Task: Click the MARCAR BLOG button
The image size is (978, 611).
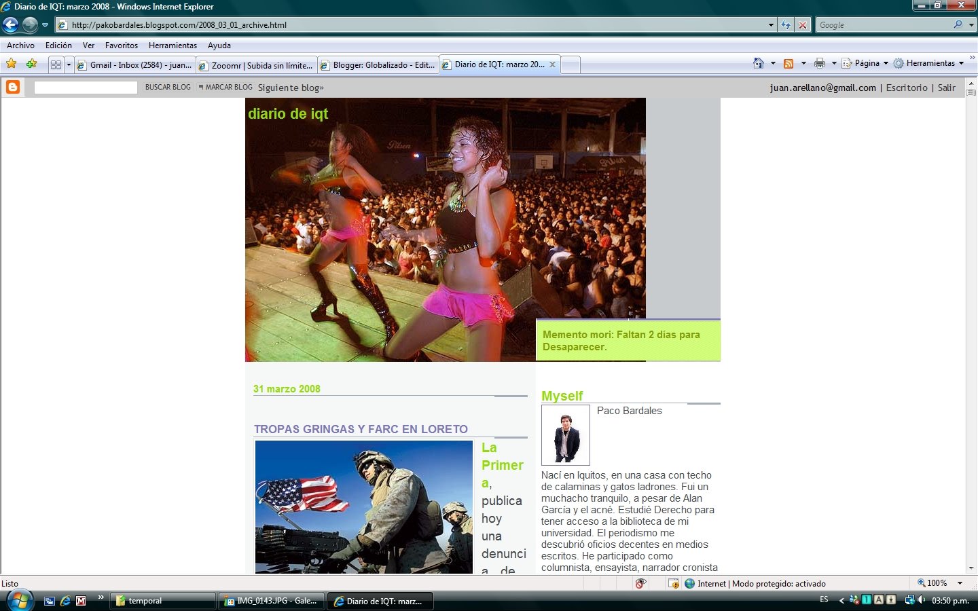Action: pyautogui.click(x=225, y=87)
